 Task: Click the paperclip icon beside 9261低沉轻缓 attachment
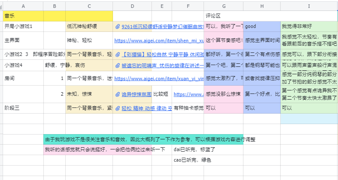(x=117, y=27)
